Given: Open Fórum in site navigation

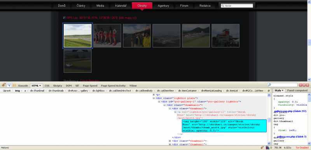Looking at the screenshot, I should point(184,6).
